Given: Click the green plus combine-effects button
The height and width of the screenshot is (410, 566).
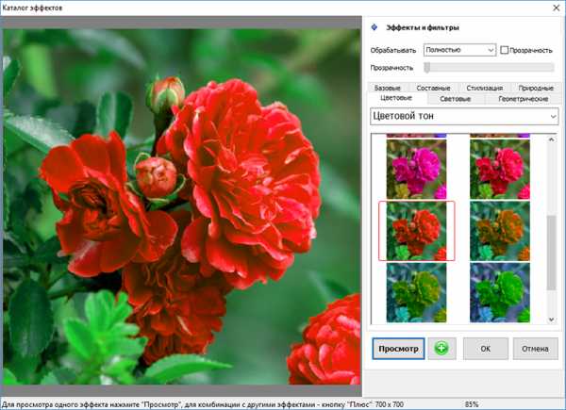Looking at the screenshot, I should 441,349.
